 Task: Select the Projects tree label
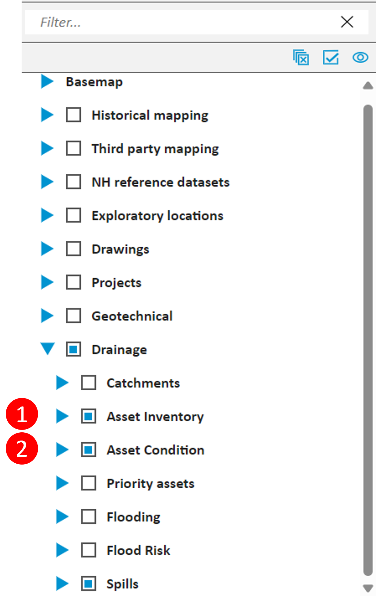click(117, 283)
